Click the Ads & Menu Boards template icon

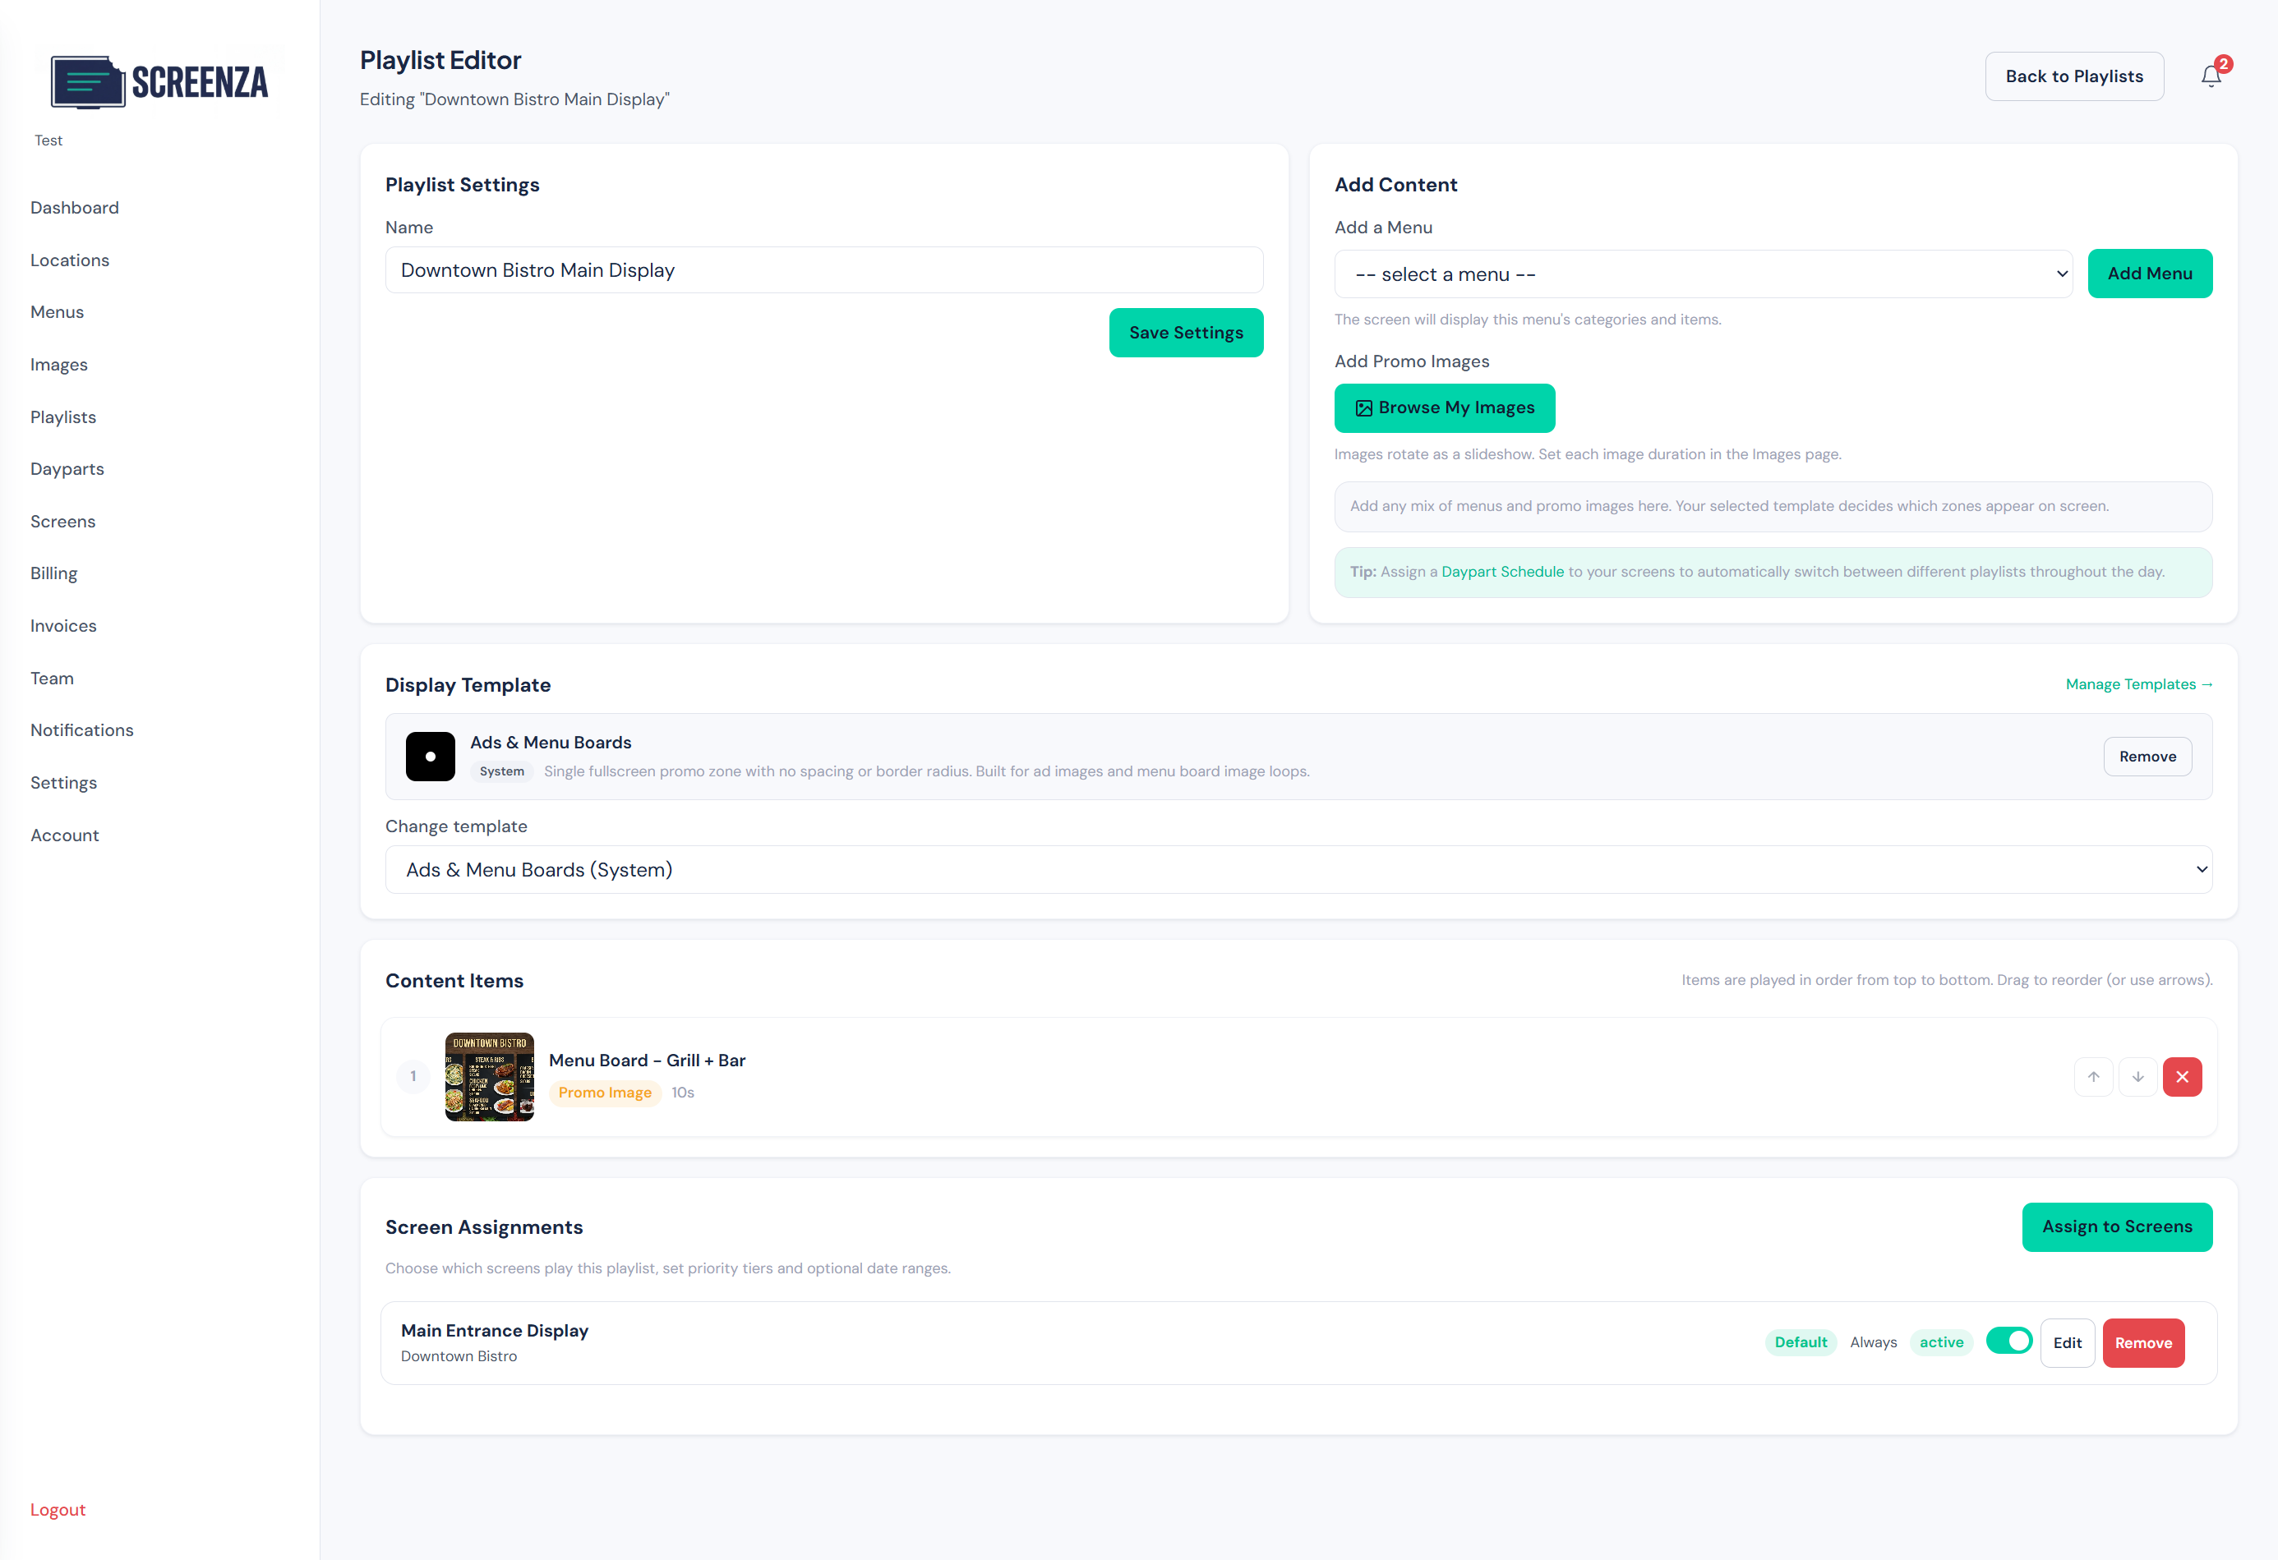(431, 757)
